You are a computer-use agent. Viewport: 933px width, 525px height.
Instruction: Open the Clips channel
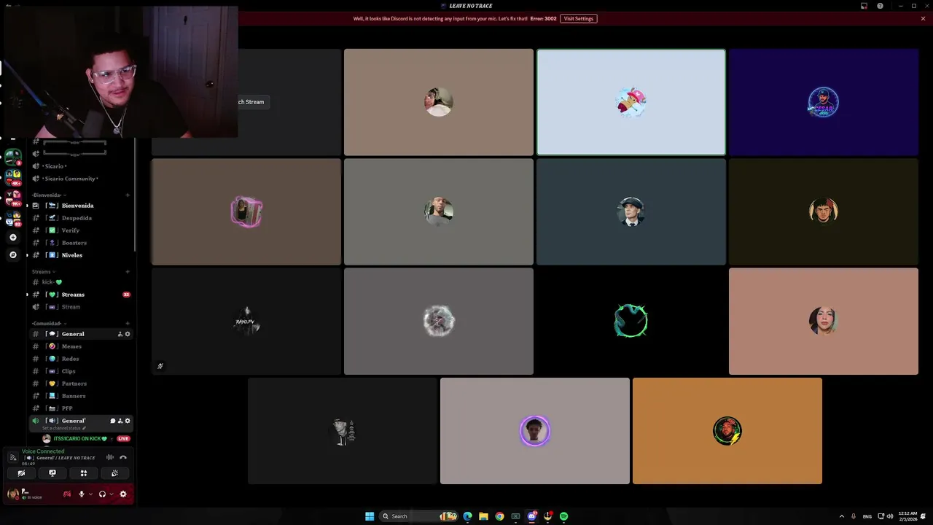point(81,371)
